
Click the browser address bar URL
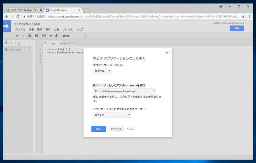[144, 16]
